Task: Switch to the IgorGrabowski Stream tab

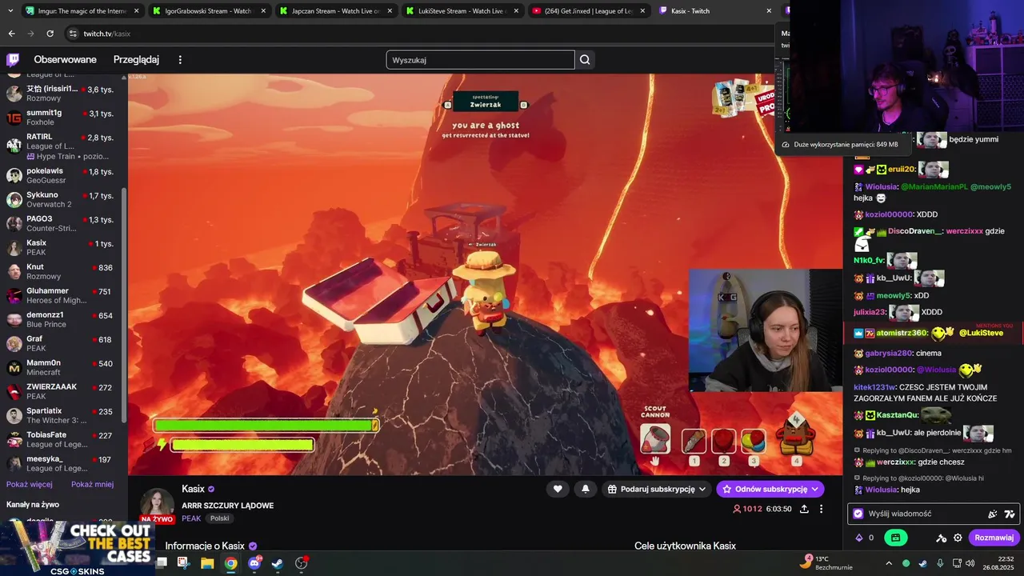Action: (x=210, y=11)
